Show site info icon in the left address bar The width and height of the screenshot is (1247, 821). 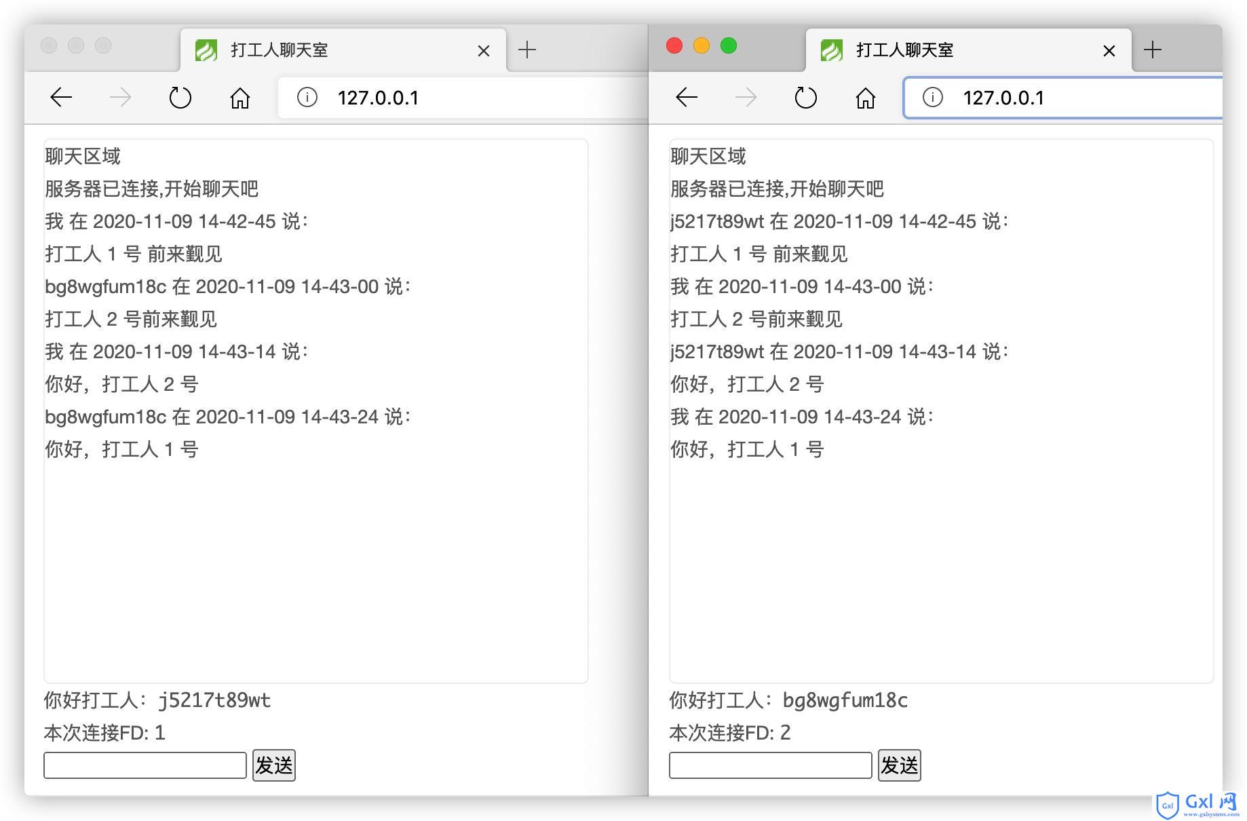[307, 98]
